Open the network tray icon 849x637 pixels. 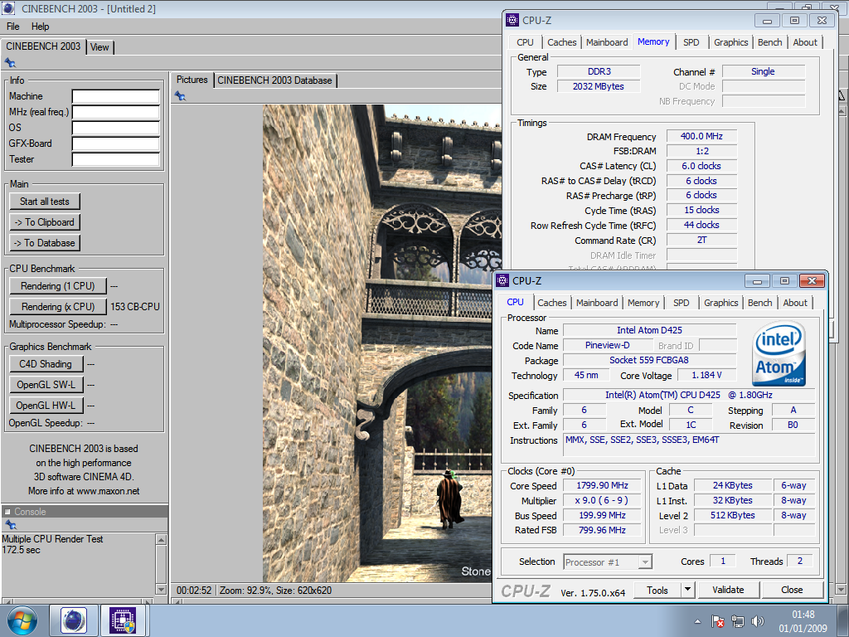pyautogui.click(x=737, y=621)
